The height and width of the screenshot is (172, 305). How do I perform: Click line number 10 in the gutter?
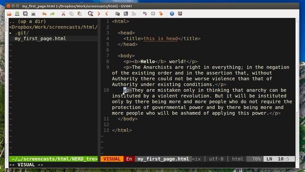tap(106, 90)
